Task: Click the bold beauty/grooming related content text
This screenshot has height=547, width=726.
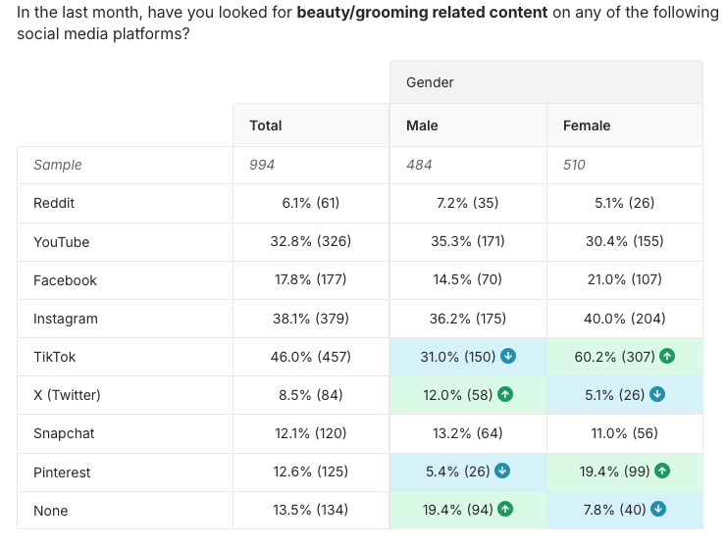Action: (x=409, y=12)
